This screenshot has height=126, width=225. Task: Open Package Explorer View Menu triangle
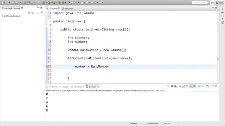pos(42,13)
